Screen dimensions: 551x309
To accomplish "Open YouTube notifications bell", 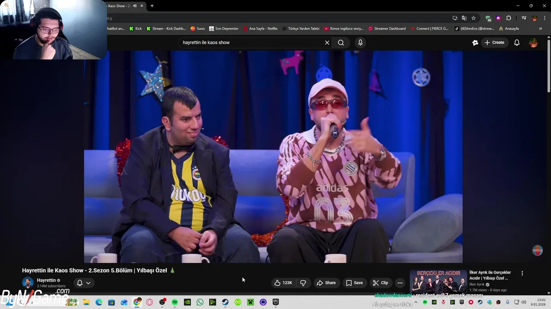I will click(x=517, y=42).
